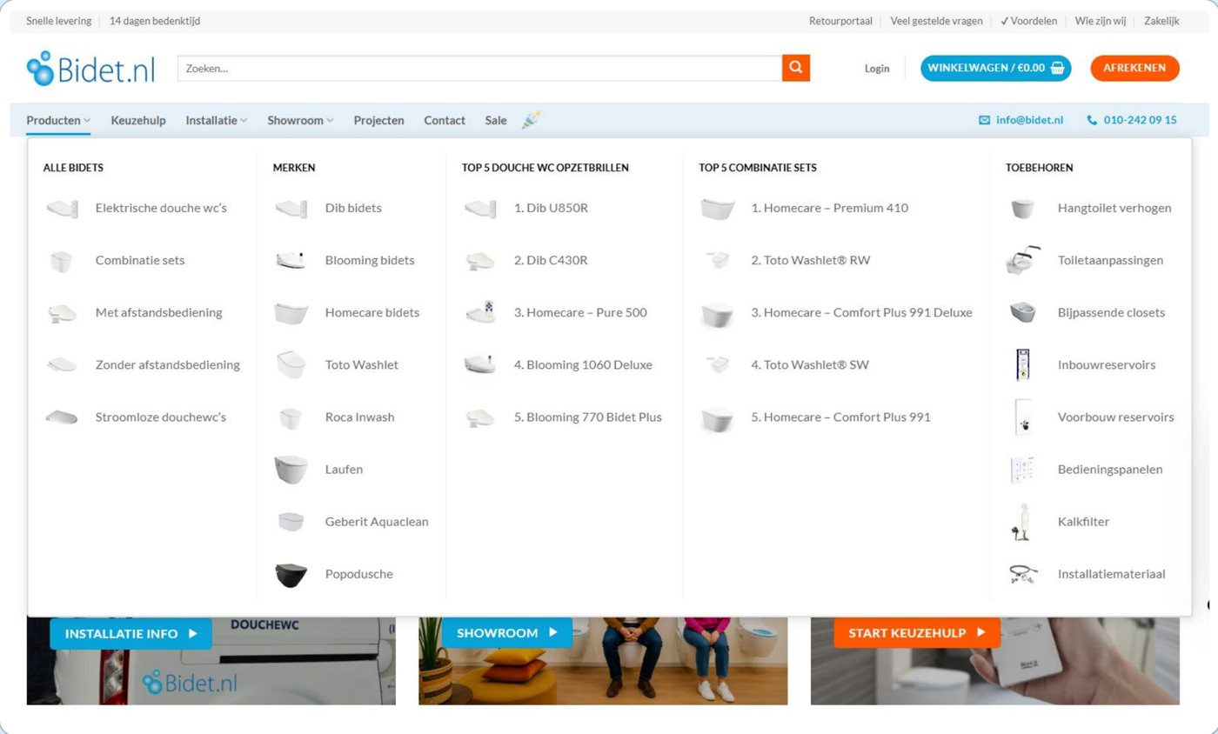Click the party popper icon beside Sale
The image size is (1218, 734).
531,120
